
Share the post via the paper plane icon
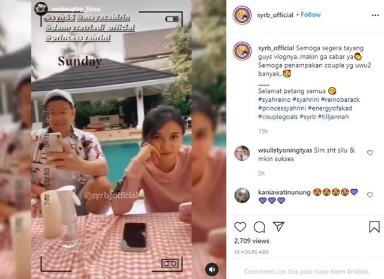click(278, 226)
